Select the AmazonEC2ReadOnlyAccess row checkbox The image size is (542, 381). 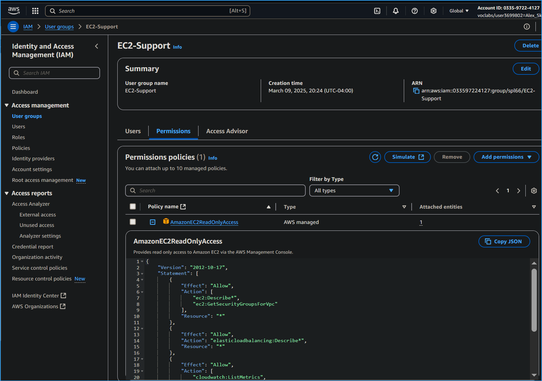(x=133, y=222)
